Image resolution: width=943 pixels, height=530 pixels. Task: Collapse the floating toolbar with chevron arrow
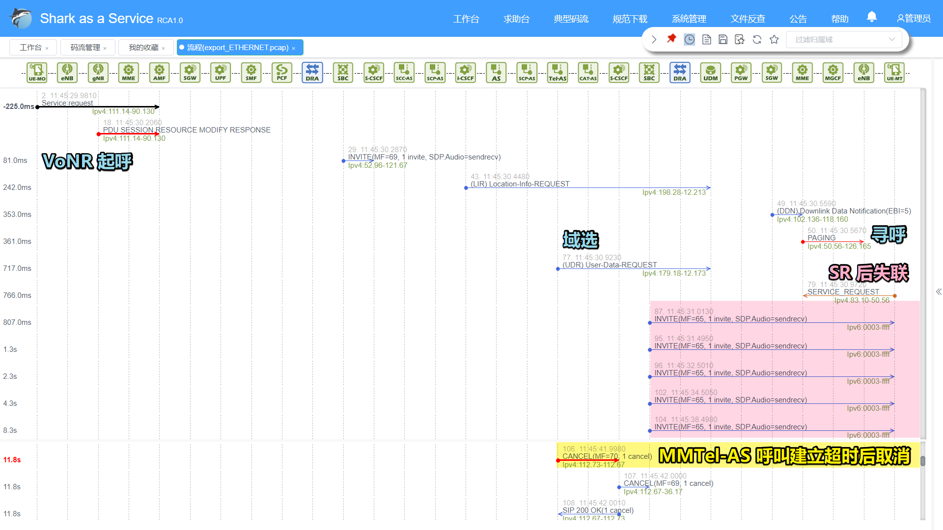tap(654, 39)
